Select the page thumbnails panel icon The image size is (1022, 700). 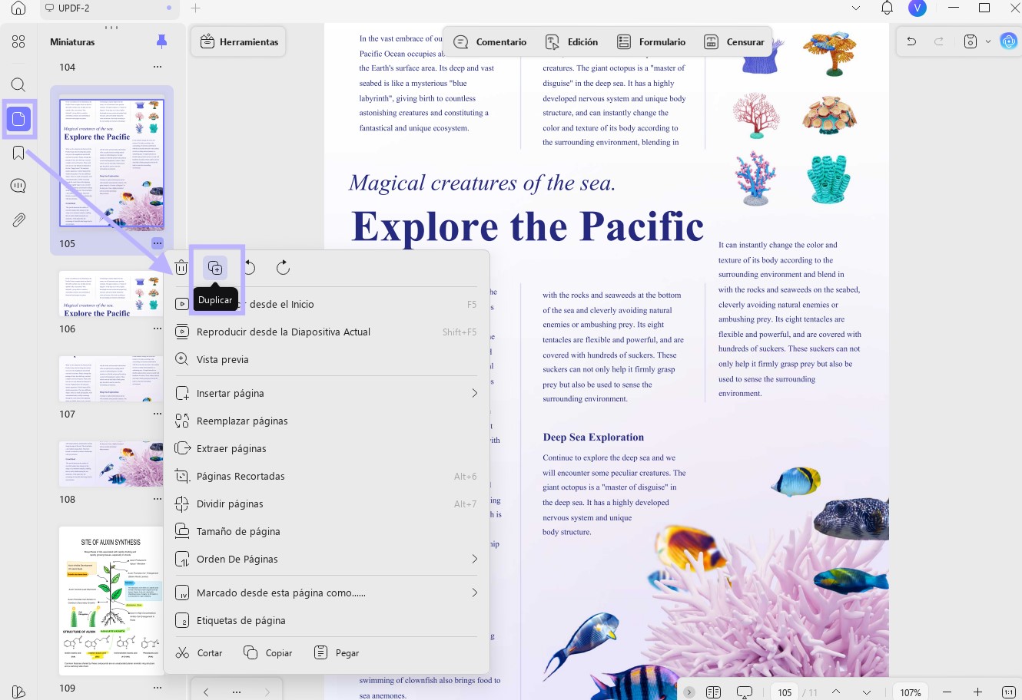[18, 119]
